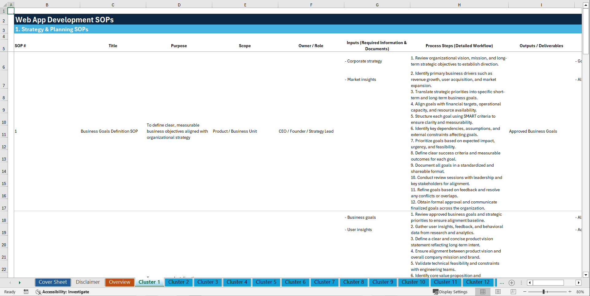Click the previous sheet navigation arrow

tap(10, 282)
